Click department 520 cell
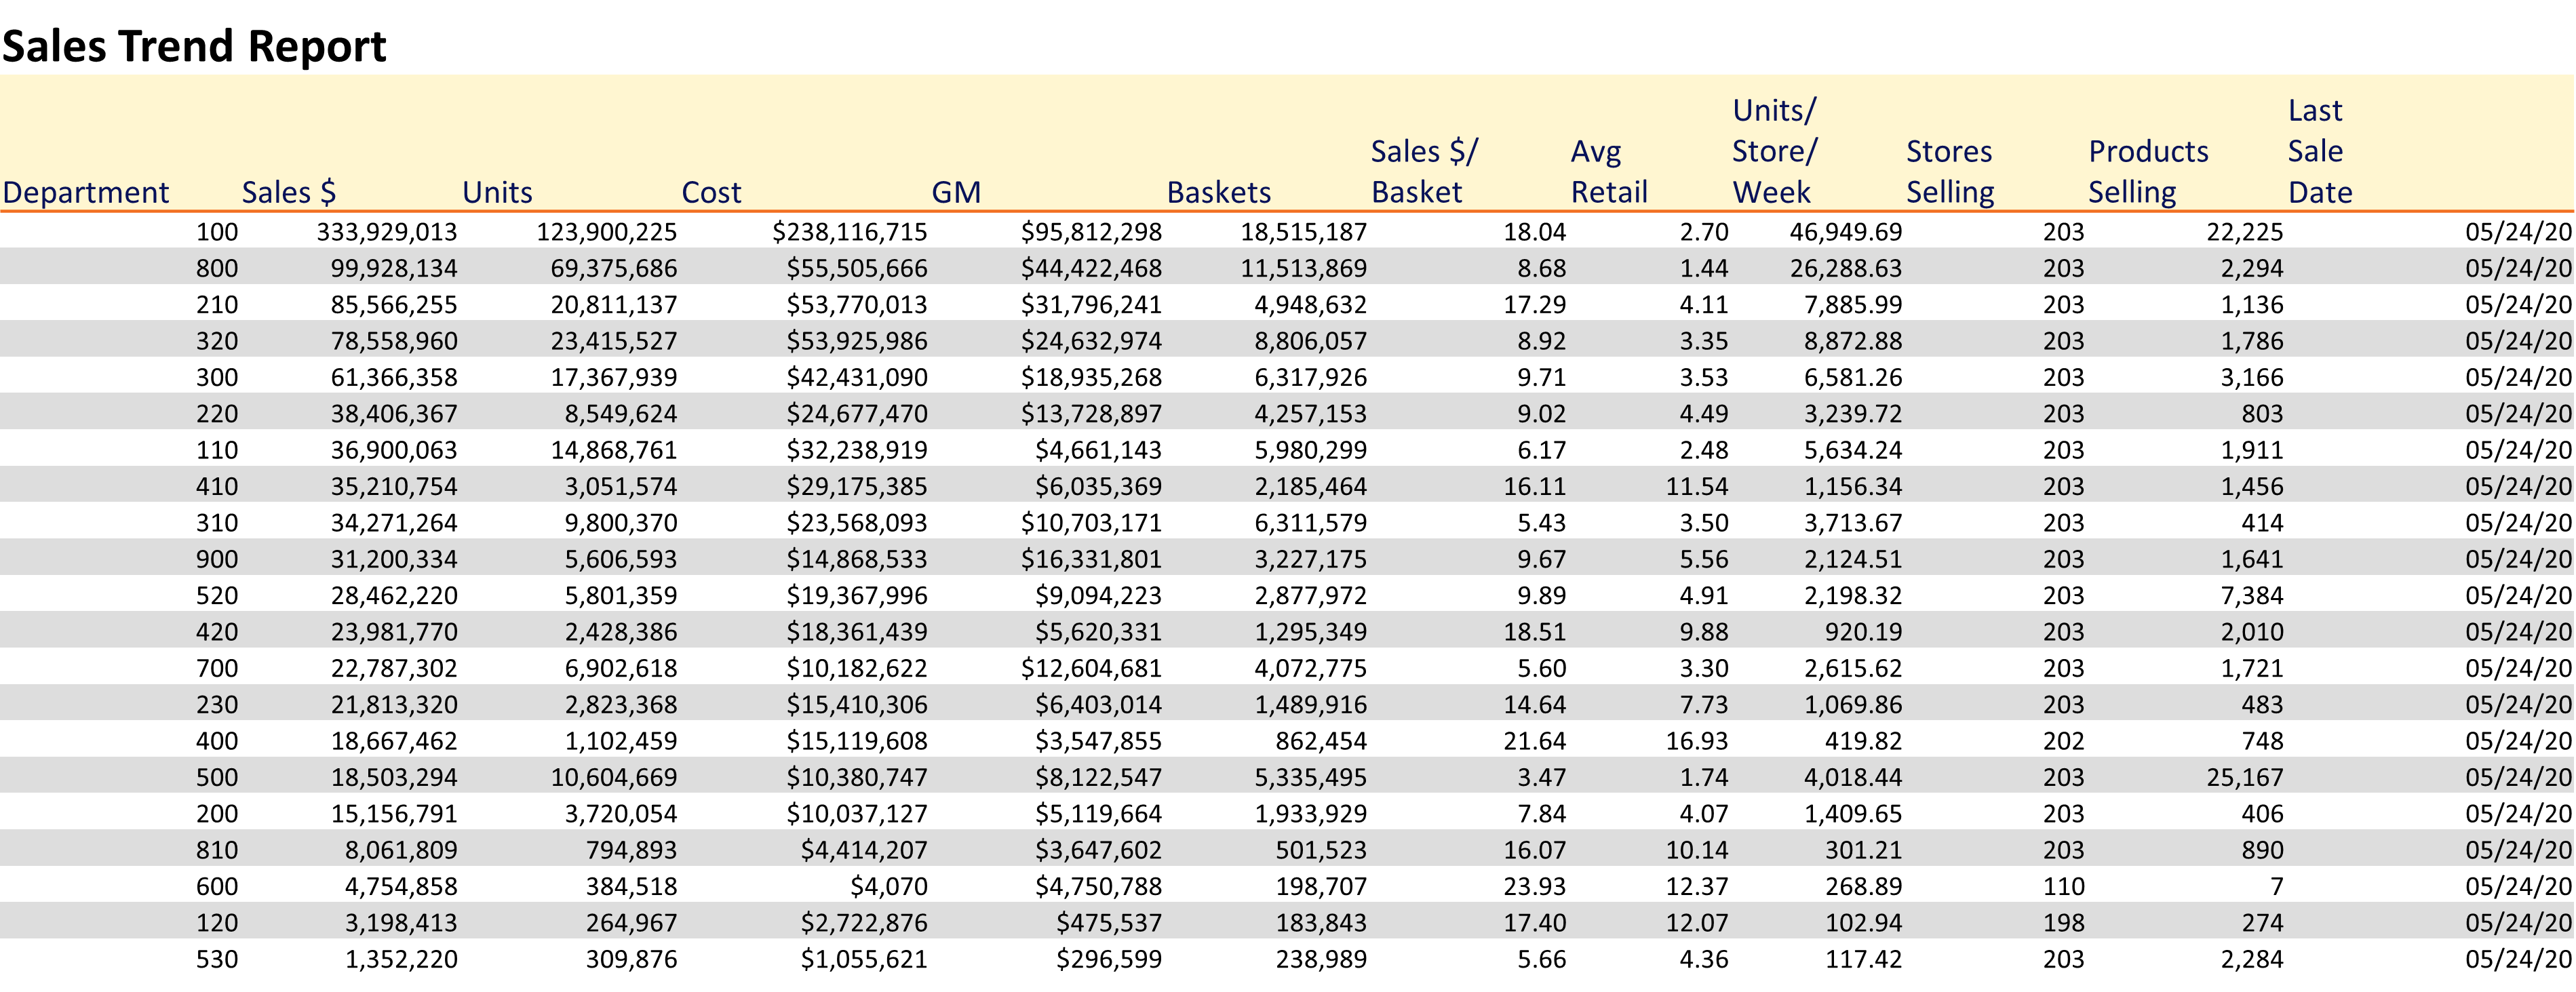2576x992 pixels. (217, 596)
